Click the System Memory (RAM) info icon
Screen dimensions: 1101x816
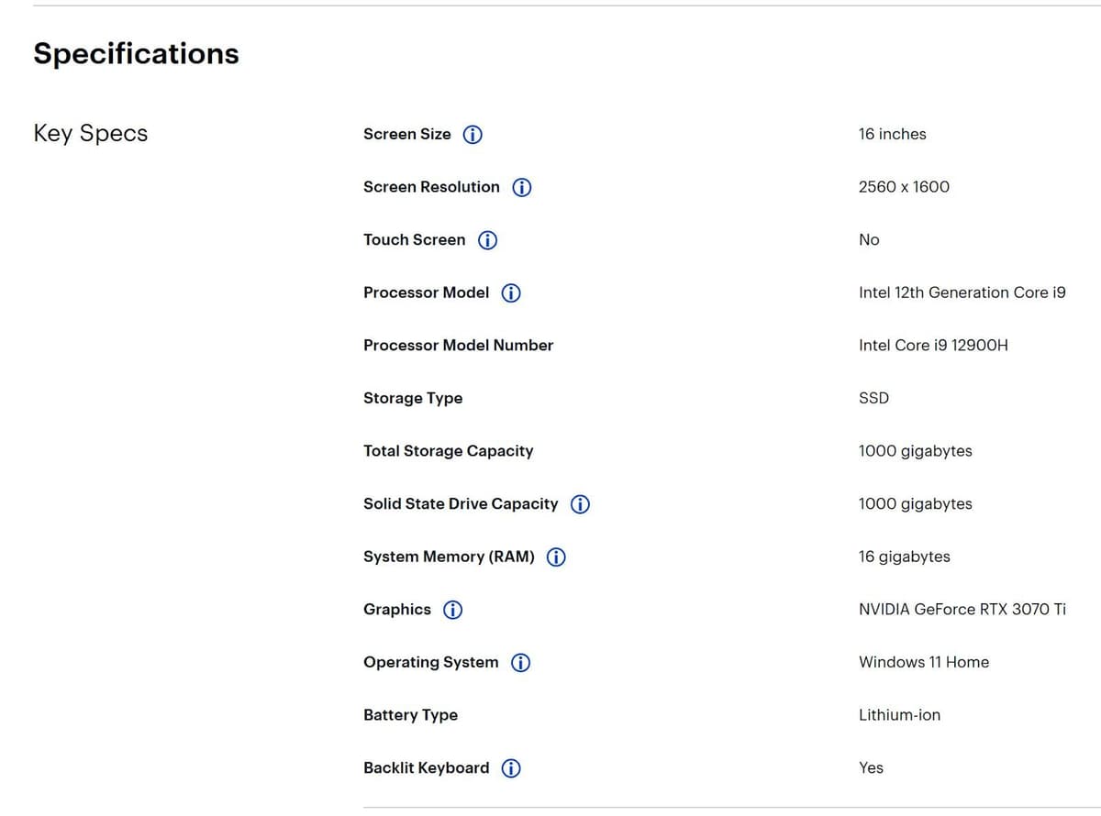[x=556, y=557]
